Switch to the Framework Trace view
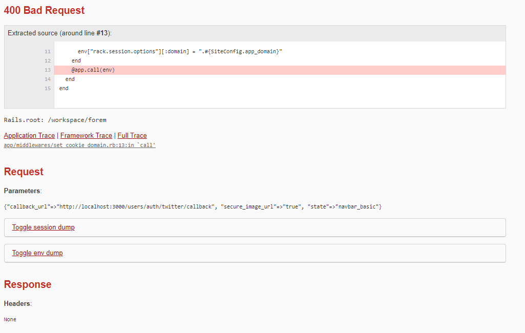Image resolution: width=525 pixels, height=333 pixels. tap(86, 135)
